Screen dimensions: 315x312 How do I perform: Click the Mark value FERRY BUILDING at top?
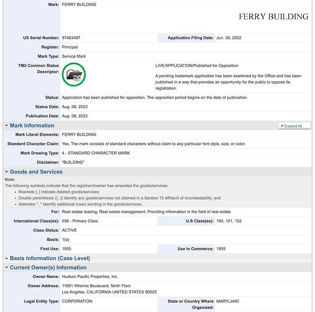(x=79, y=5)
